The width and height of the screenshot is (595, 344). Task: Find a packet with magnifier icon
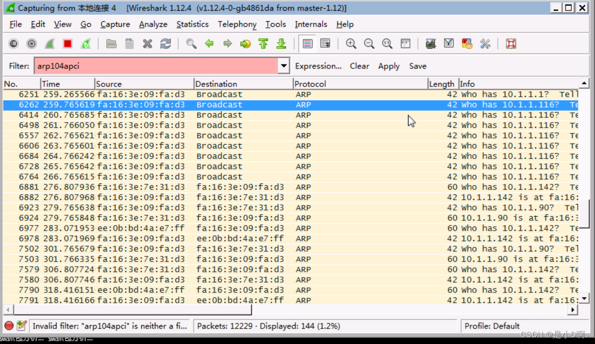[191, 44]
